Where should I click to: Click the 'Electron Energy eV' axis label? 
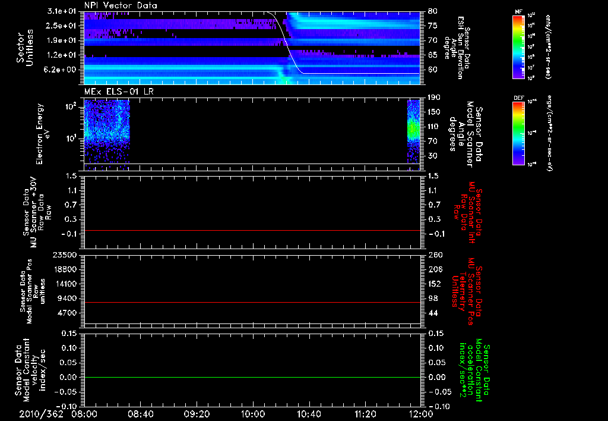coord(43,134)
